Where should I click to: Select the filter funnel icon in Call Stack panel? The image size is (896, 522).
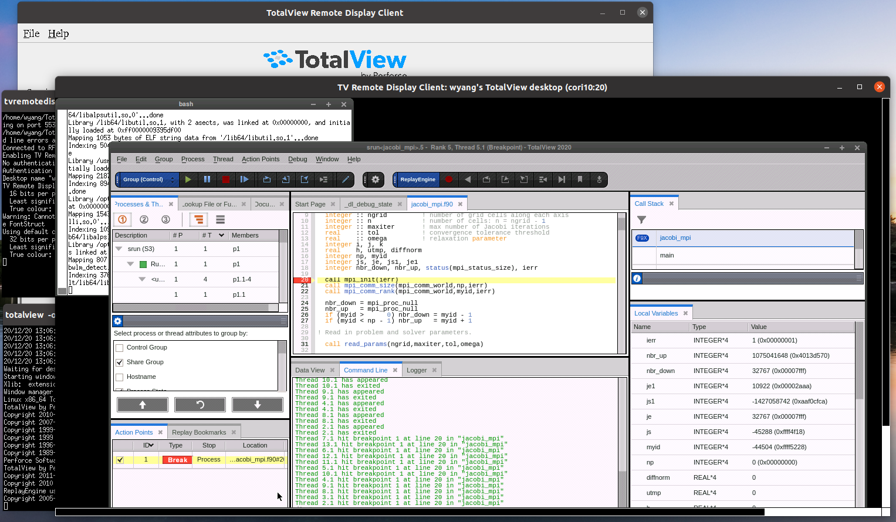[x=641, y=220]
